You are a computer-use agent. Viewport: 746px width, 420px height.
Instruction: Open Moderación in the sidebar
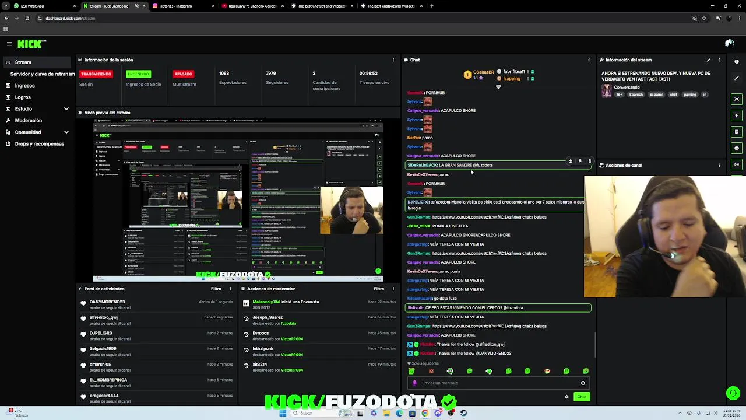click(28, 120)
